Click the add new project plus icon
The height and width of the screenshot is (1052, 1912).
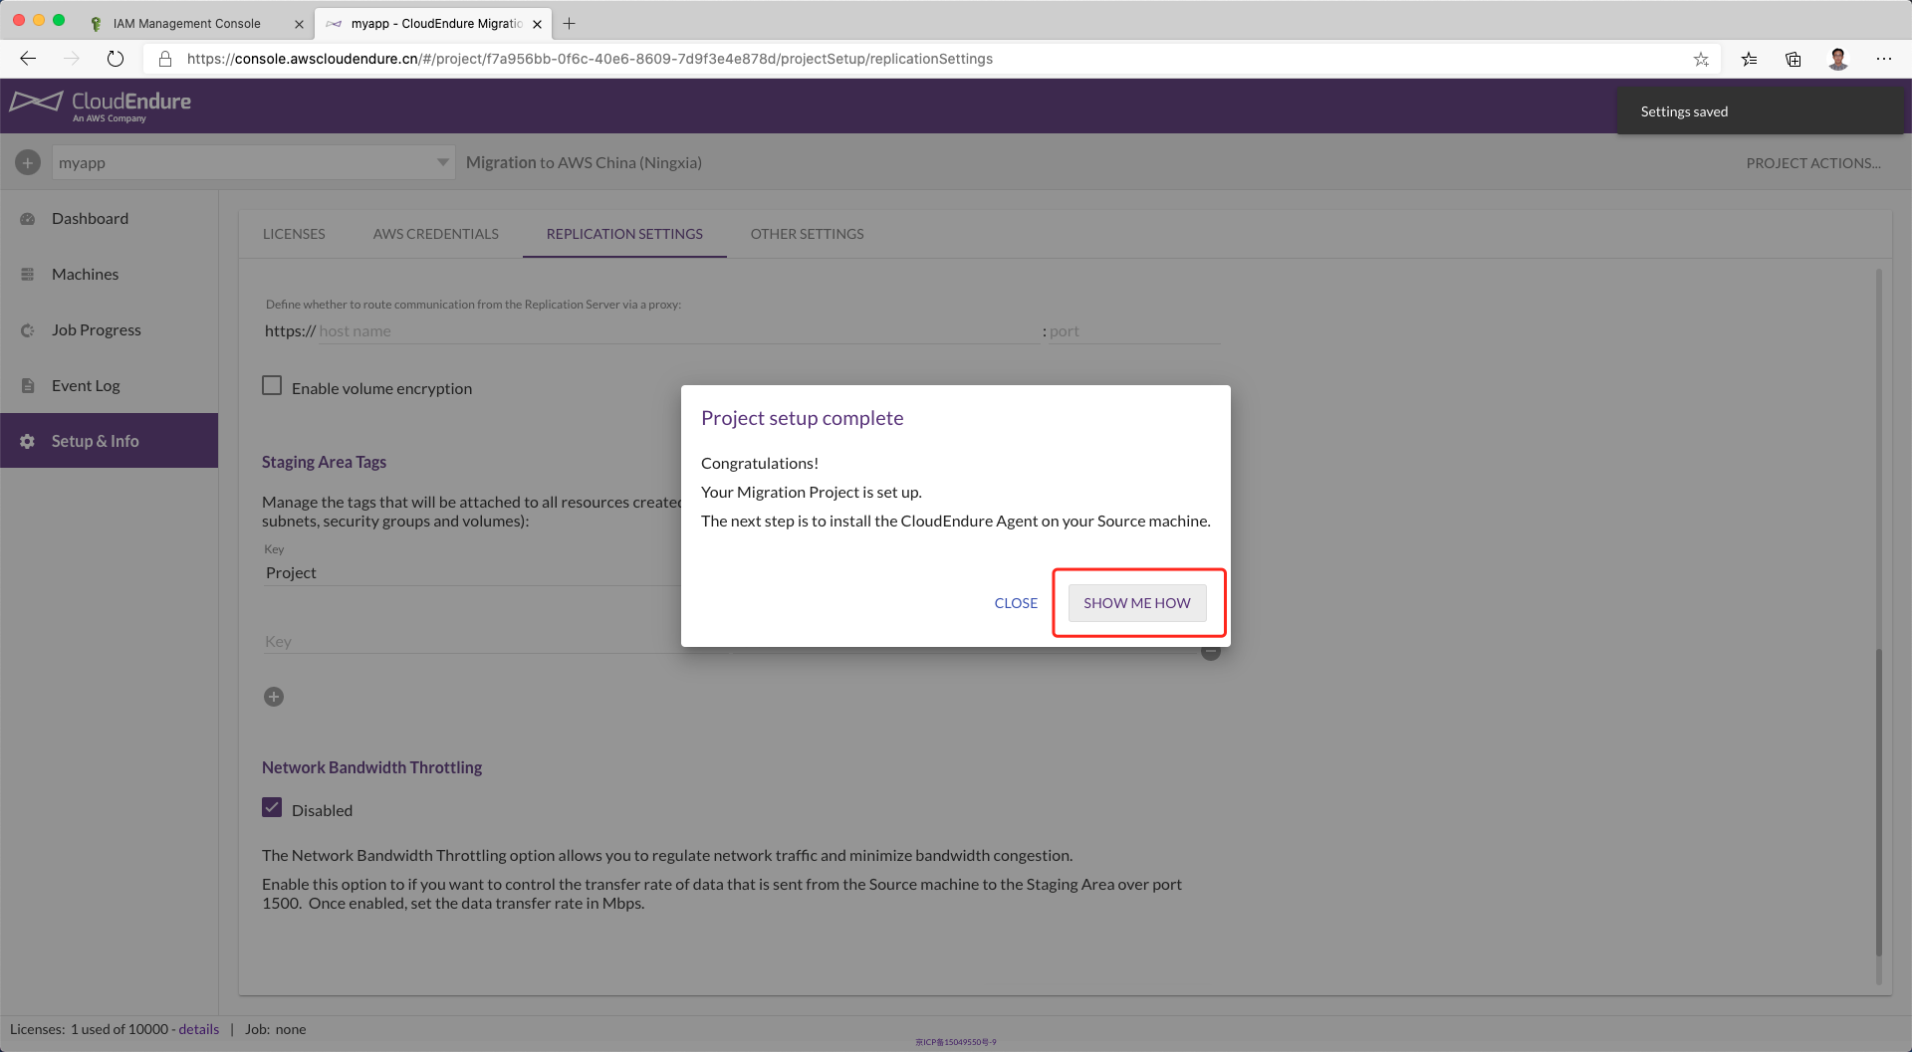click(x=28, y=162)
